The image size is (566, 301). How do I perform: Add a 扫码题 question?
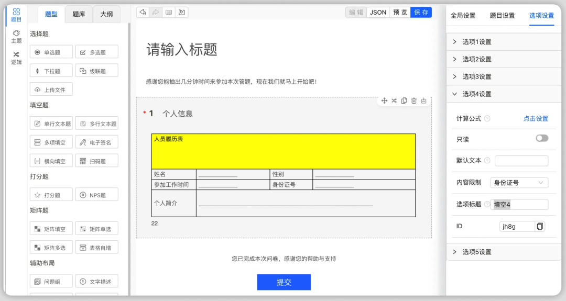[x=97, y=161]
